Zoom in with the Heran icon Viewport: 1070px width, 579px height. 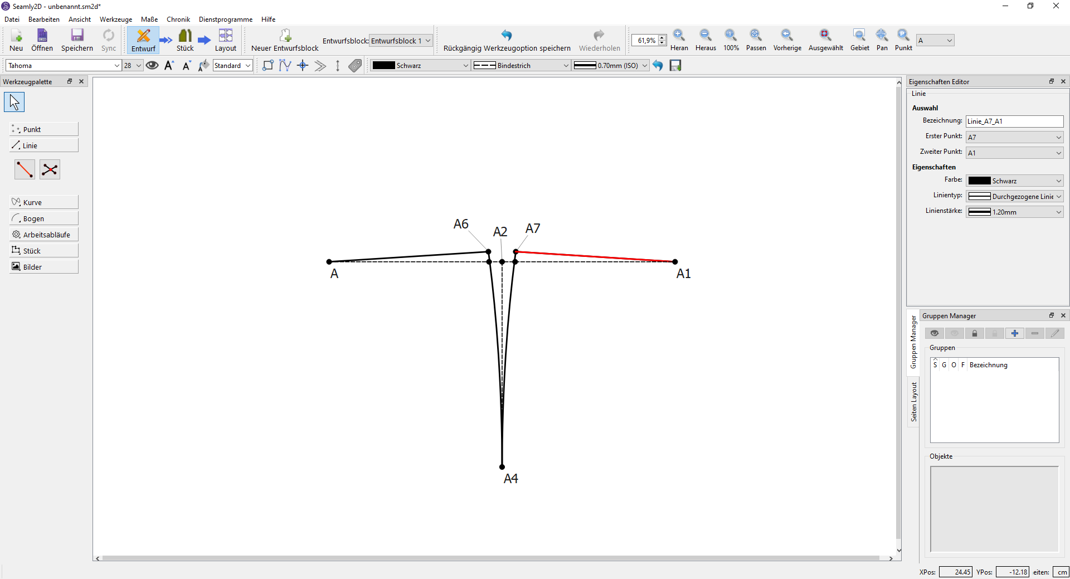point(679,40)
